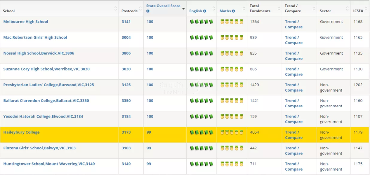Image resolution: width=370 pixels, height=175 pixels.
Task: Click enrolments value 159
Action: pyautogui.click(x=254, y=116)
